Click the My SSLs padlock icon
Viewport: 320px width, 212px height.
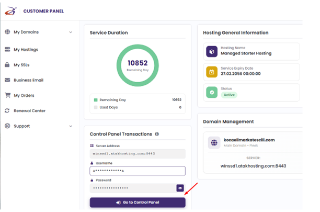point(7,64)
